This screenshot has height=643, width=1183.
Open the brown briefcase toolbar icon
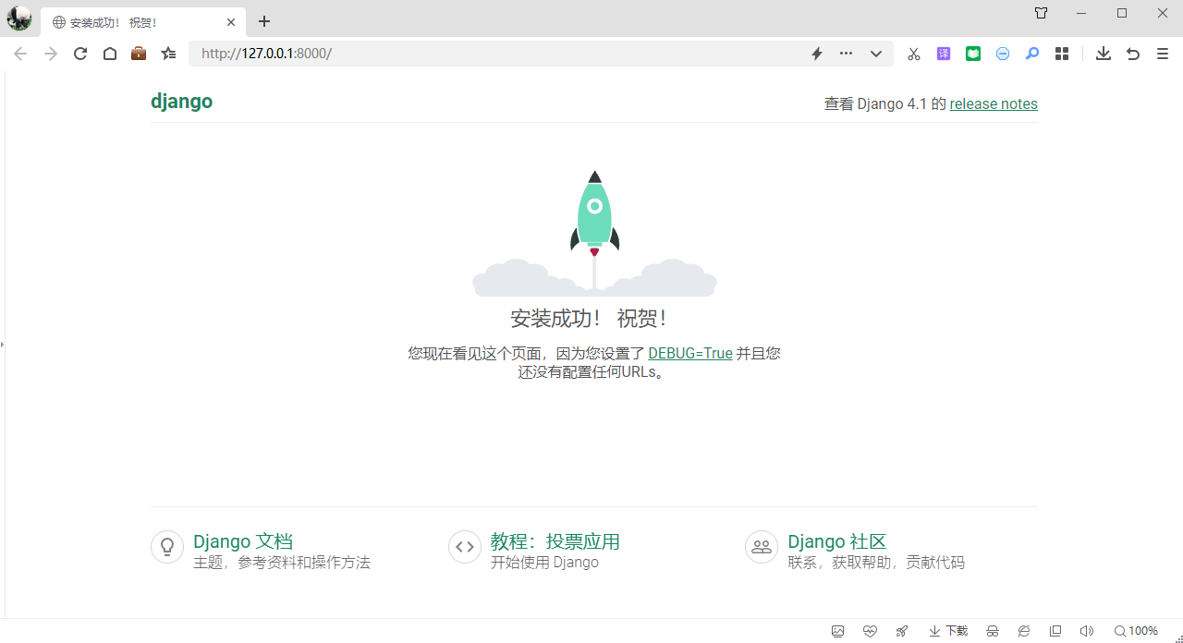pyautogui.click(x=139, y=54)
